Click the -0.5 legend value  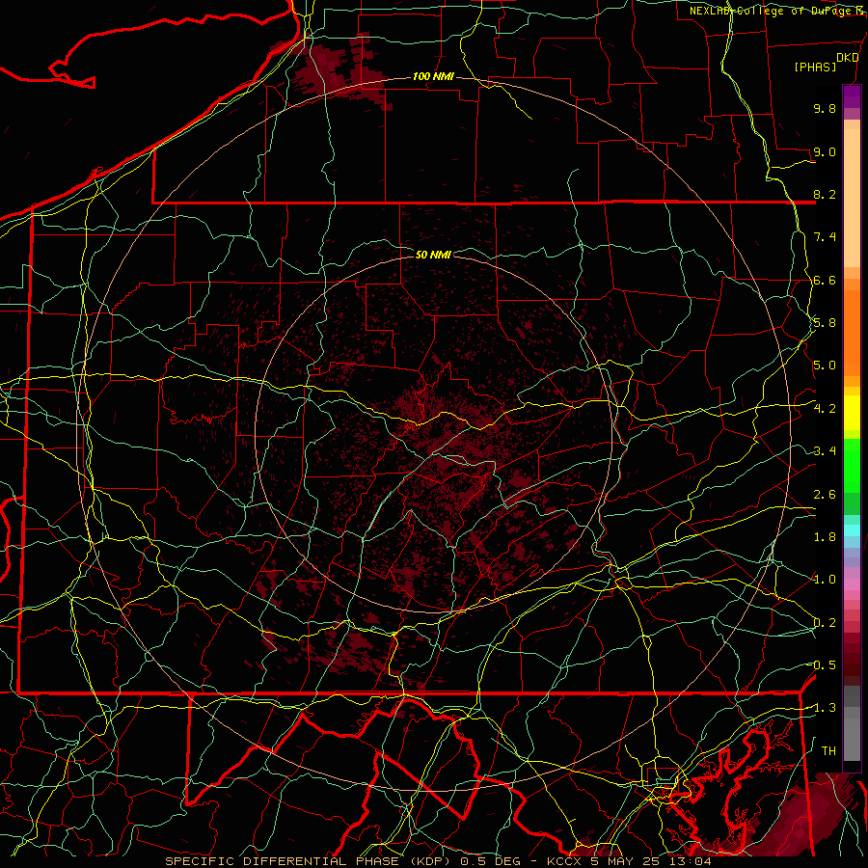point(824,665)
